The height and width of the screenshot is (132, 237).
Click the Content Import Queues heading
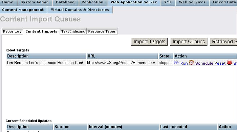[40, 19]
